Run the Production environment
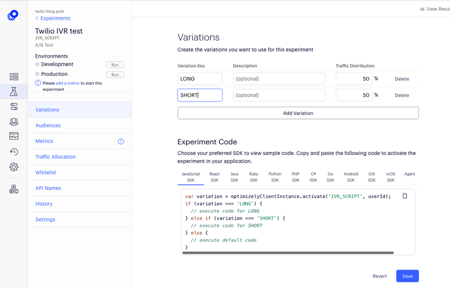The width and height of the screenshot is (450, 288). [x=115, y=75]
